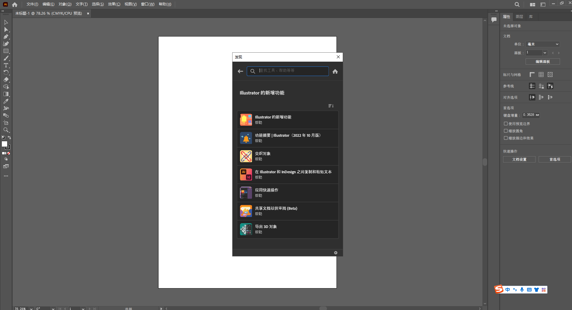Switch to the 图层 tab
This screenshot has width=572, height=310.
click(519, 17)
